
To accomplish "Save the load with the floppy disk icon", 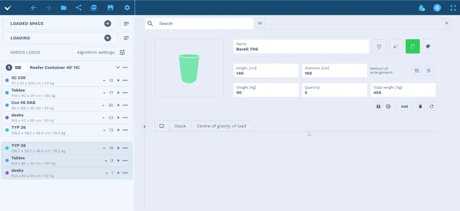I will pos(378,106).
